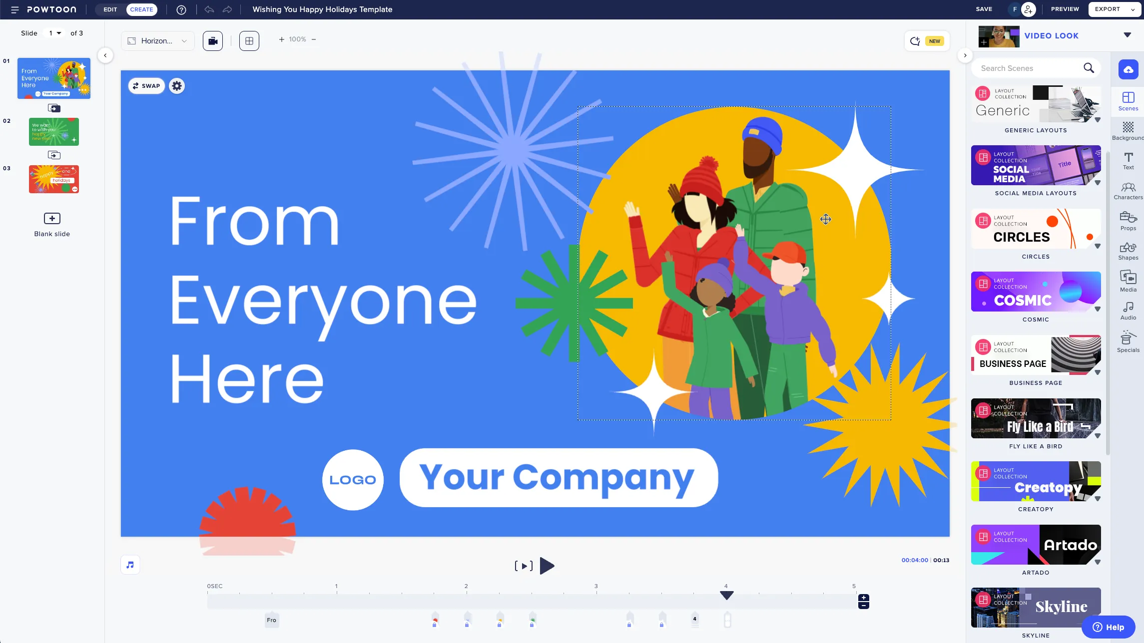
Task: Open the hamburger menu
Action: [x=14, y=9]
